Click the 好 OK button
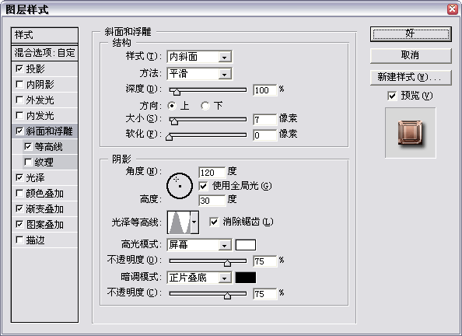 tap(411, 34)
